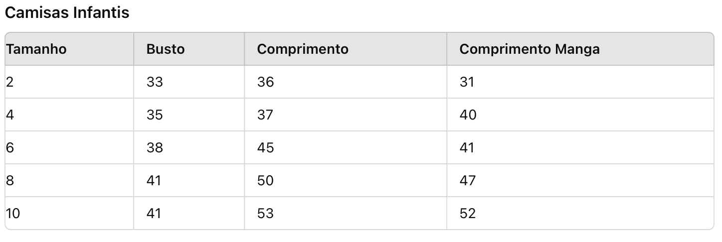
Task: Select the Tamanho 10 cell
Action: pyautogui.click(x=69, y=213)
